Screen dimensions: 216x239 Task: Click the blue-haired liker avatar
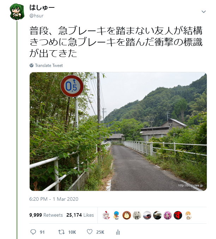[x=116, y=215]
